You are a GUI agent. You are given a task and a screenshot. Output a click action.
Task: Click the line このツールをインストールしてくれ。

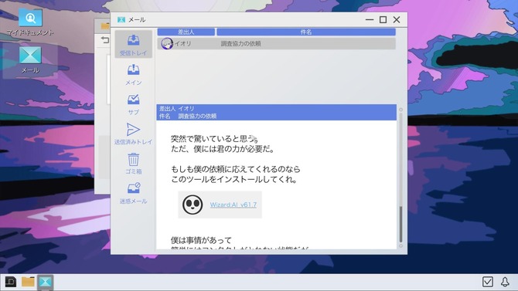234,180
